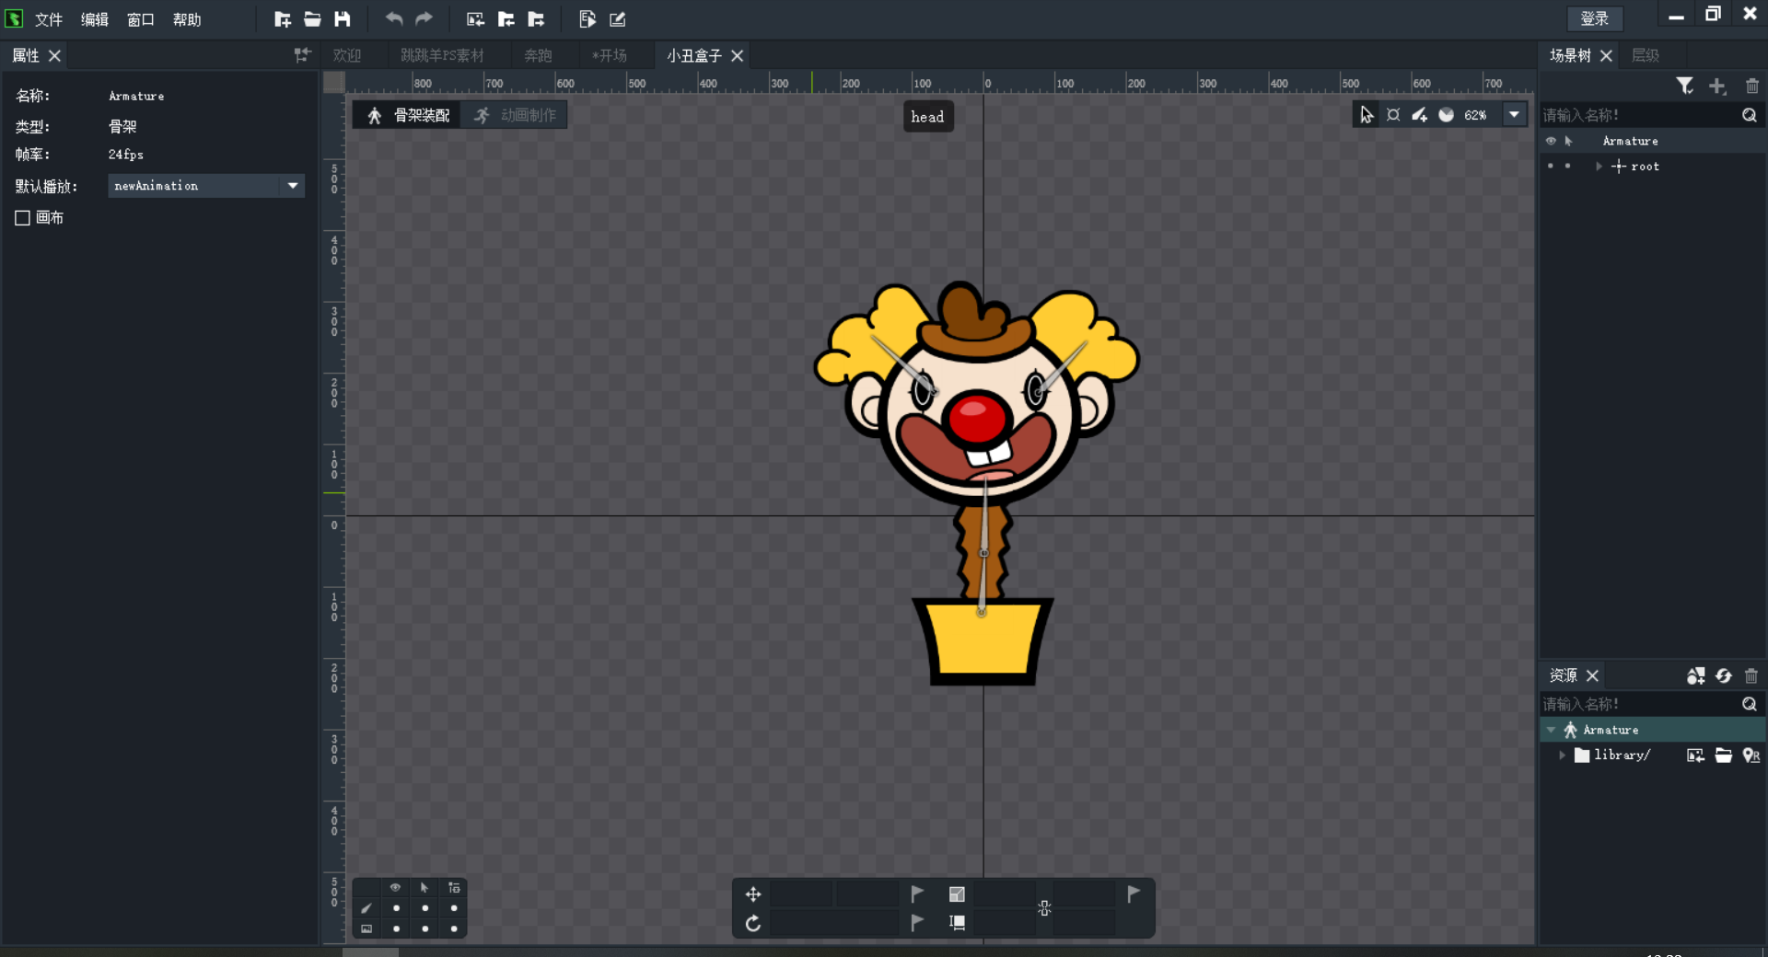Open the zoom percentage dropdown arrow
This screenshot has width=1768, height=957.
tap(1514, 115)
